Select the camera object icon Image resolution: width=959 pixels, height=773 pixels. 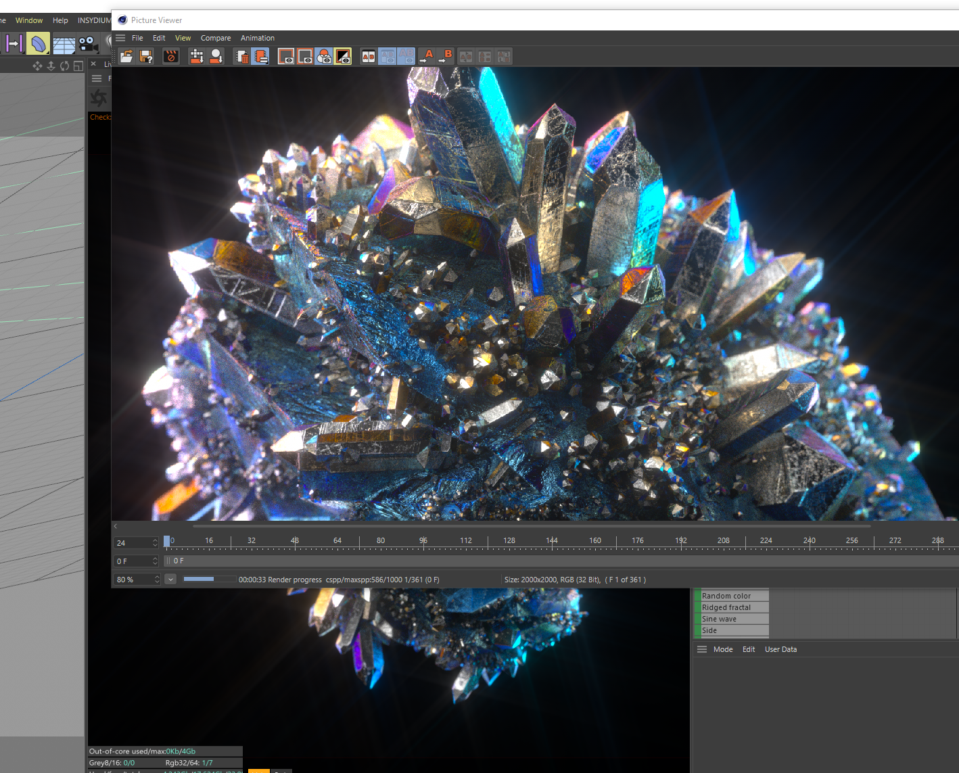pyautogui.click(x=88, y=45)
